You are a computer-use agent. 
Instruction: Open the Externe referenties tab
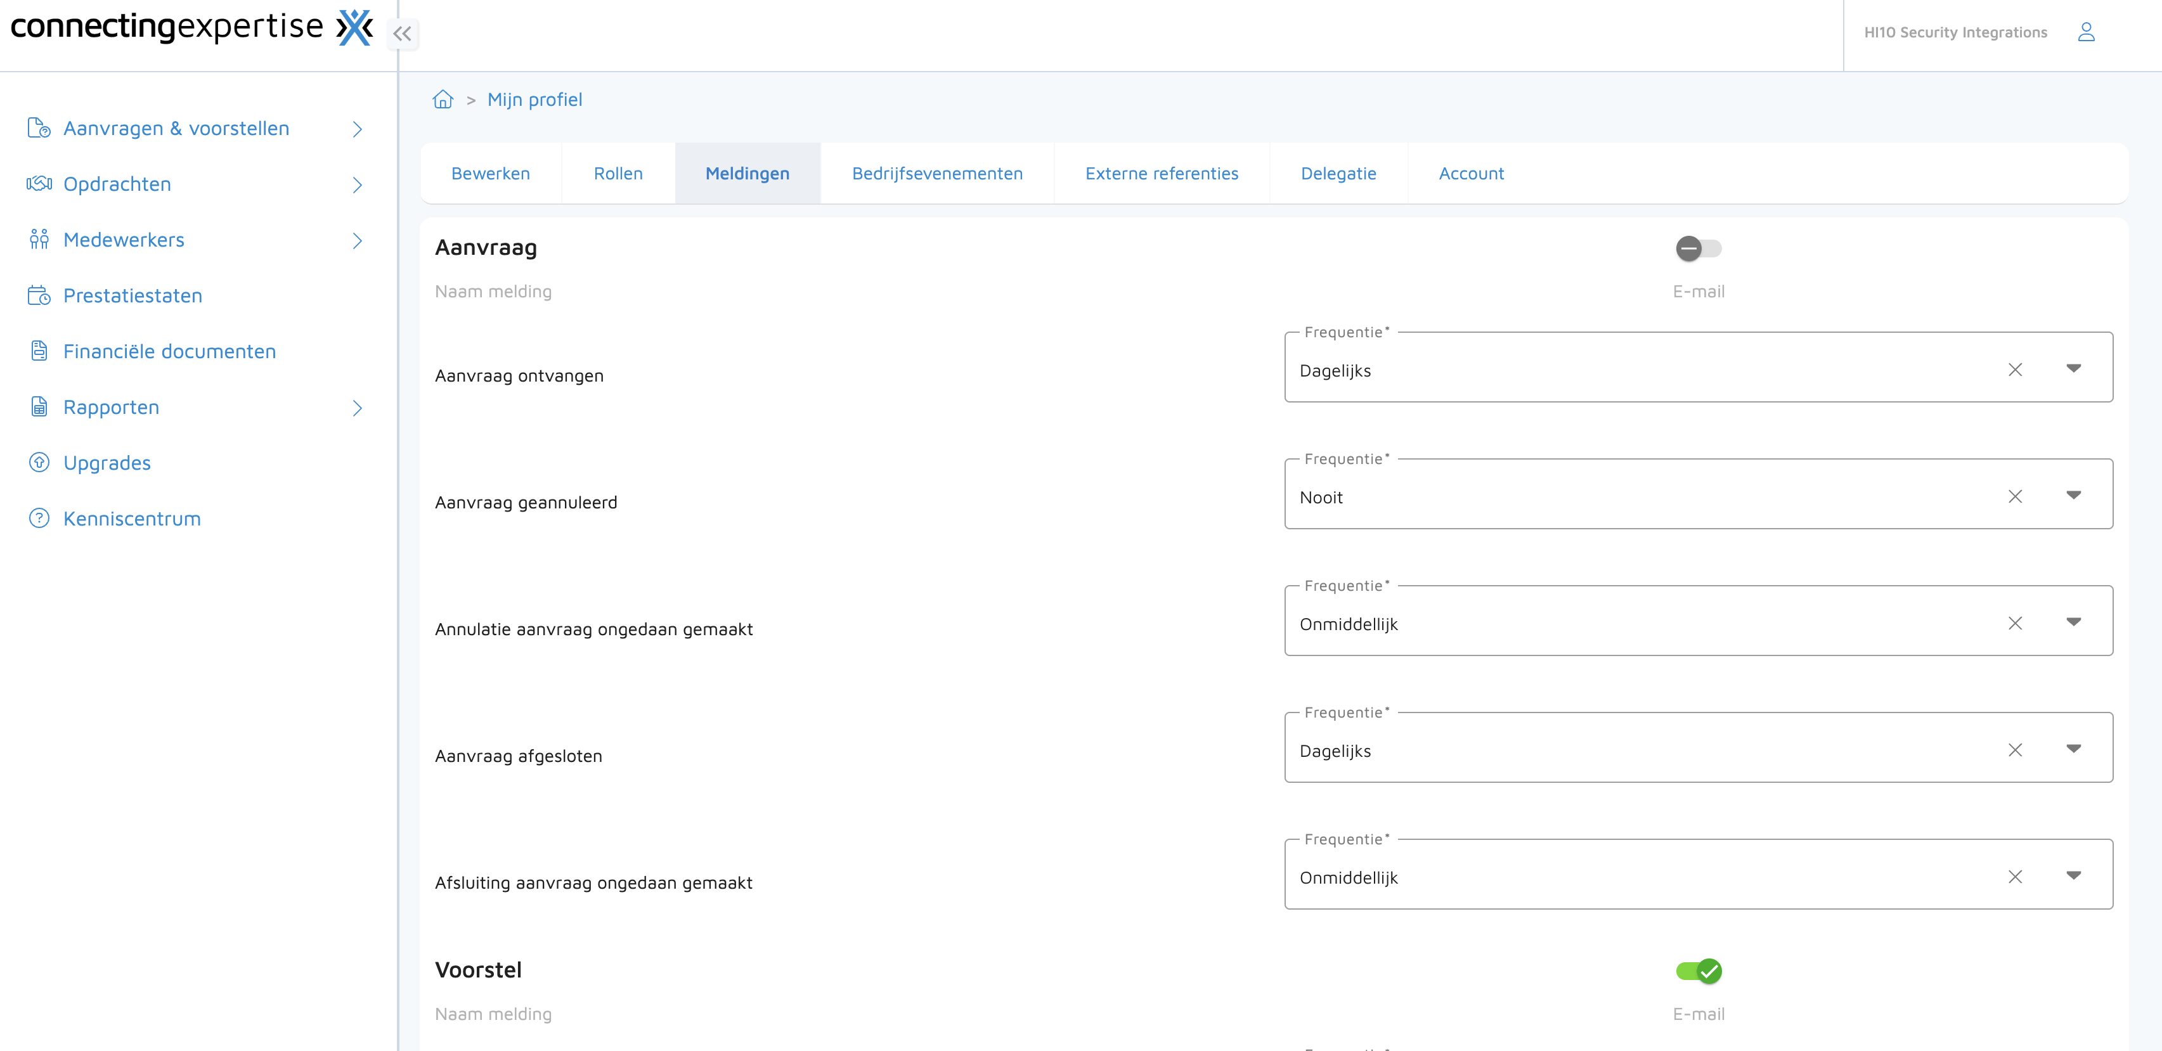[x=1162, y=173]
